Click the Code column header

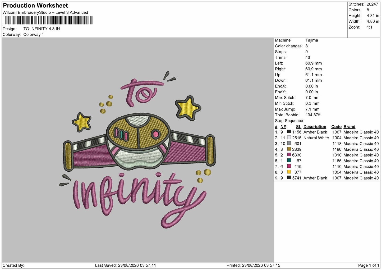[x=337, y=127]
